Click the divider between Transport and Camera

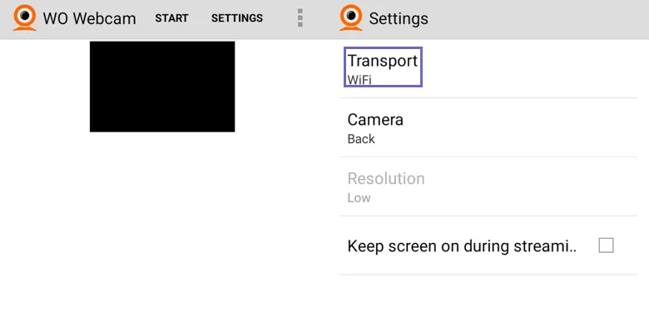[488, 98]
